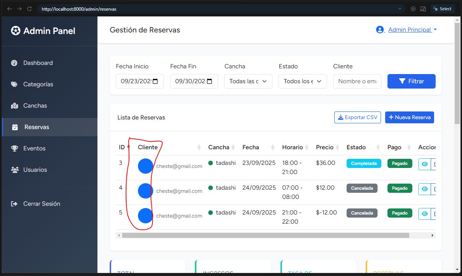Image resolution: width=462 pixels, height=276 pixels.
Task: Click the Fecha Inicio date field
Action: click(x=140, y=81)
